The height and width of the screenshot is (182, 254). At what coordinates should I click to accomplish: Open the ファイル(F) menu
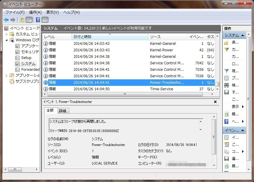coord(15,12)
